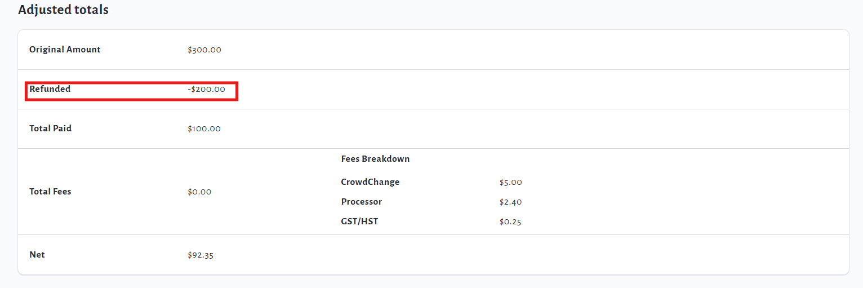Click the Refunded row label
The height and width of the screenshot is (288, 863).
(50, 89)
